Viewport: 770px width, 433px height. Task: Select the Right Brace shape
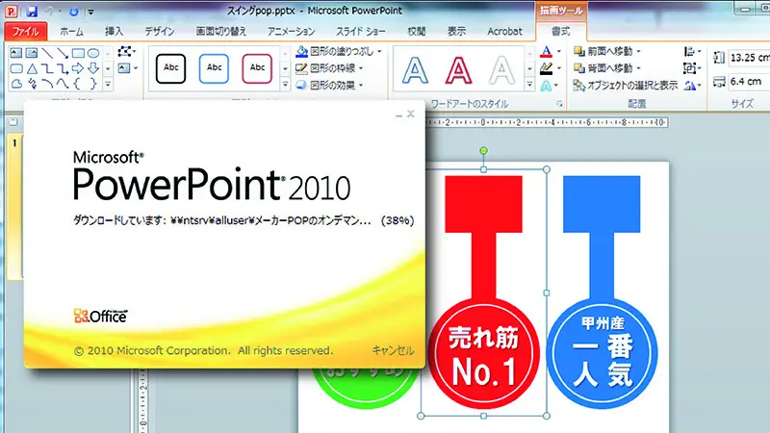93,84
